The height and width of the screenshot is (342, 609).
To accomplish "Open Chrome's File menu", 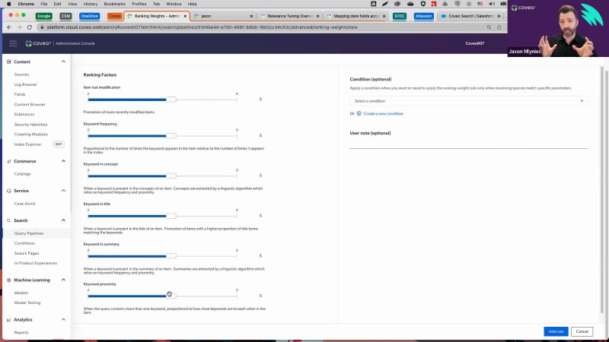I will click(44, 4).
